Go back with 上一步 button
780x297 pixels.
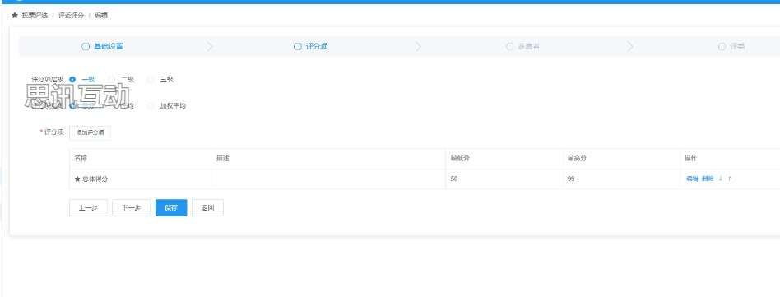pos(88,208)
